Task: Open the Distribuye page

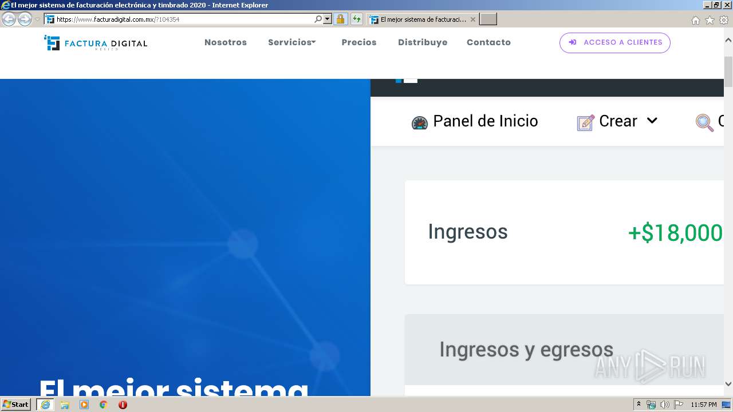Action: (423, 42)
